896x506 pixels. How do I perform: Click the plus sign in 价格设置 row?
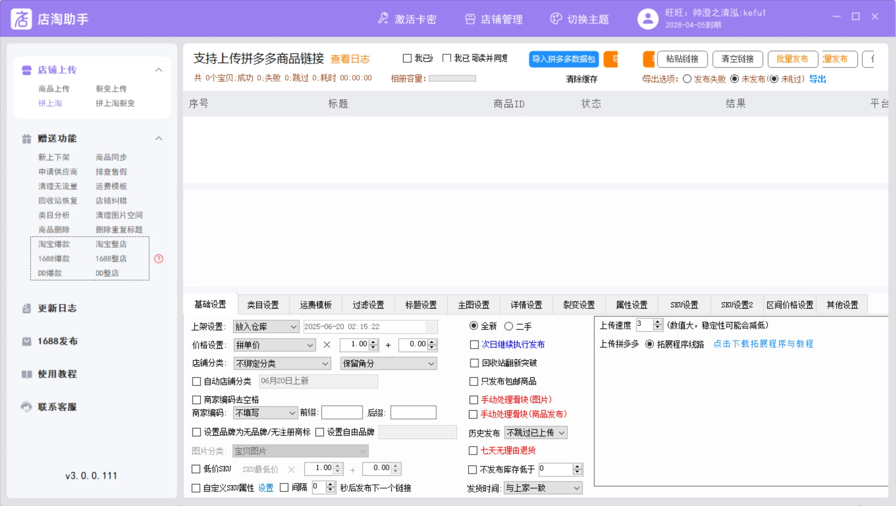pyautogui.click(x=388, y=345)
